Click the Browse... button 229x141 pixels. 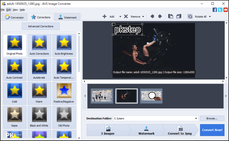click(212, 118)
